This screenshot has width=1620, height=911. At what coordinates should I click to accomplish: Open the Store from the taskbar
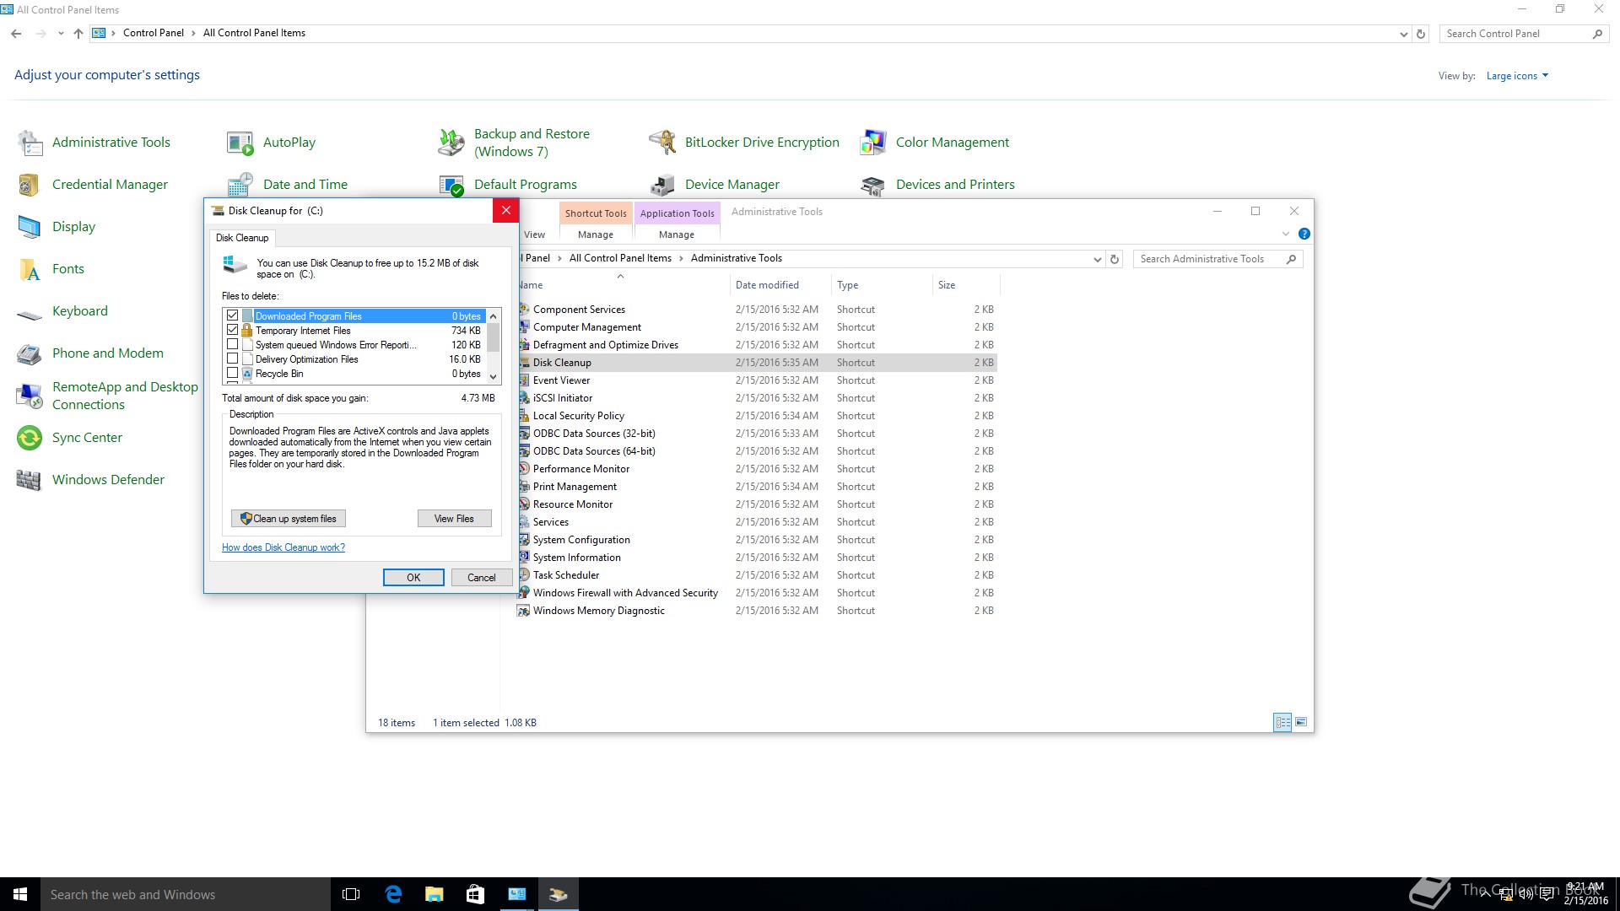point(475,894)
